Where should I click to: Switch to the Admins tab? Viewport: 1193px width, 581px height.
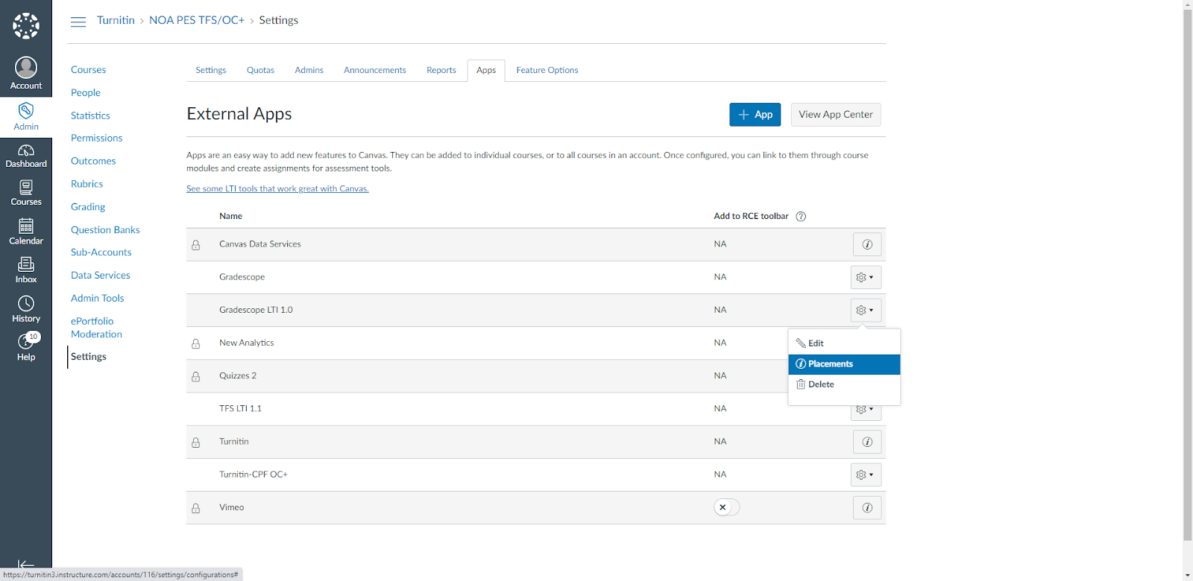[x=309, y=70]
